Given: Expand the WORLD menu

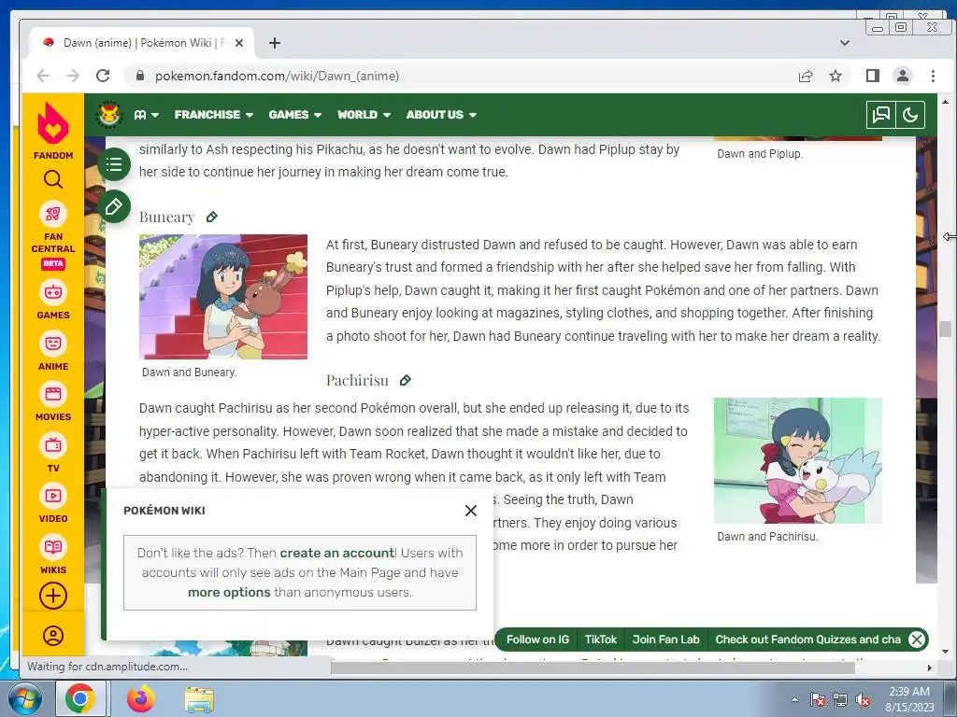Looking at the screenshot, I should [364, 115].
